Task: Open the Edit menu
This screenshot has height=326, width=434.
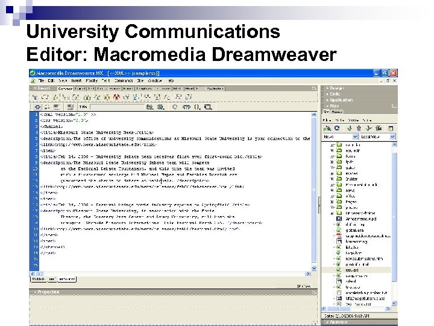Action: coord(51,81)
